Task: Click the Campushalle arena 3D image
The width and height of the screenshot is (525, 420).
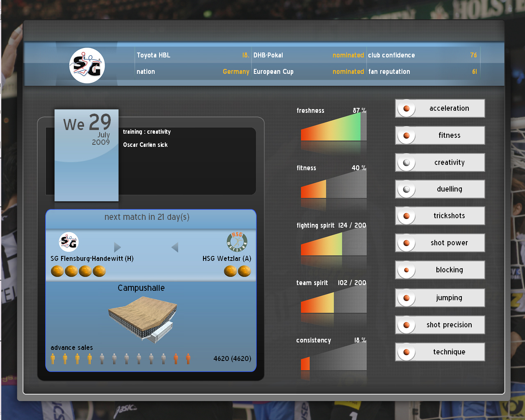Action: point(142,319)
